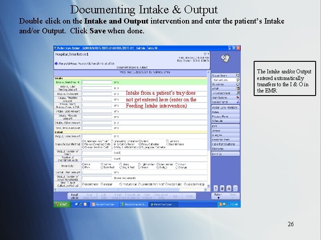Select Urinal as urine output method
Image resolution: width=321 pixels, height=240 pixels.
coord(140,141)
